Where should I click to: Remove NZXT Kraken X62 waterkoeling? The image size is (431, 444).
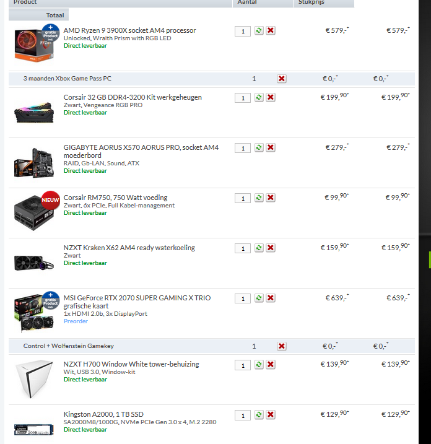tap(271, 248)
